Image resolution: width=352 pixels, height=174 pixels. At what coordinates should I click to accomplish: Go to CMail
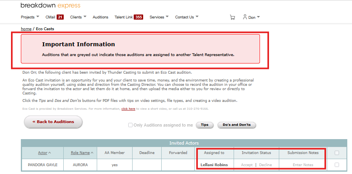(50, 17)
